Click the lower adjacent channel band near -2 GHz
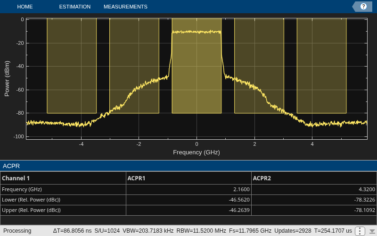 pyautogui.click(x=134, y=66)
